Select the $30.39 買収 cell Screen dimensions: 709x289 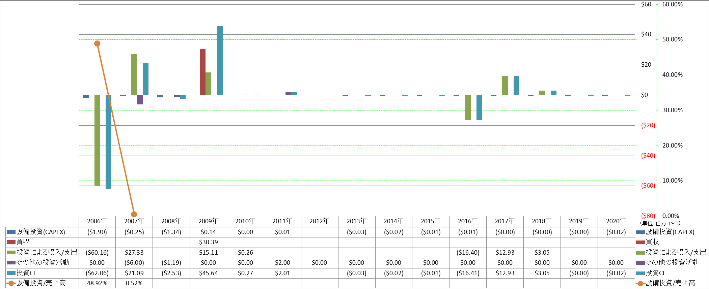[209, 242]
